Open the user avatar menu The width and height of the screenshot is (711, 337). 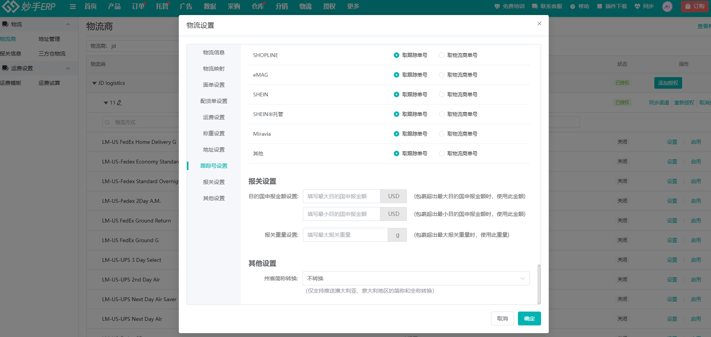pyautogui.click(x=667, y=7)
